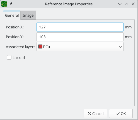Click the up chevron in the title bar

[127, 4]
